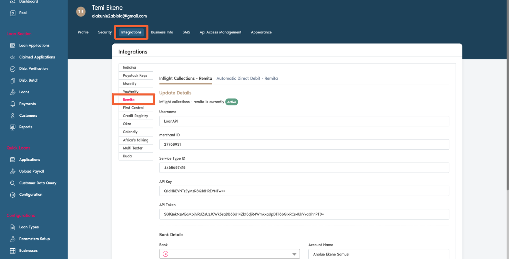The image size is (509, 259).
Task: Expand the Bank dropdown
Action: click(295, 254)
